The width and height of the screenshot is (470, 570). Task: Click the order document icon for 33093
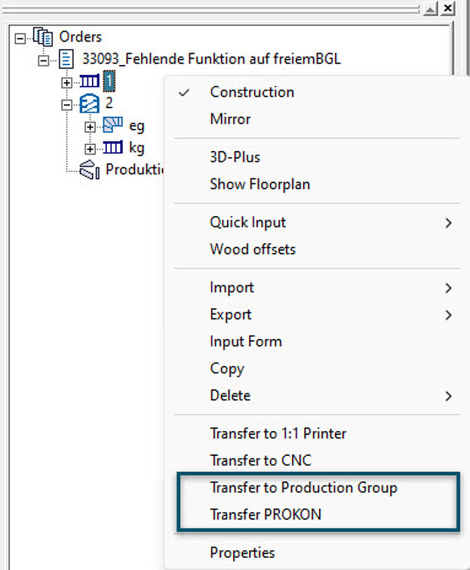(66, 59)
